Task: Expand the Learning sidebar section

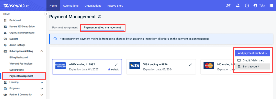Action: (x=42, y=82)
